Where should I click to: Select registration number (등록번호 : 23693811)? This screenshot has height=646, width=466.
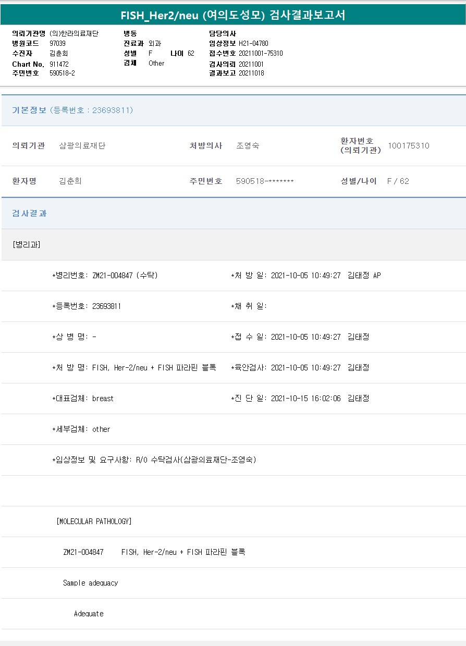coord(92,110)
